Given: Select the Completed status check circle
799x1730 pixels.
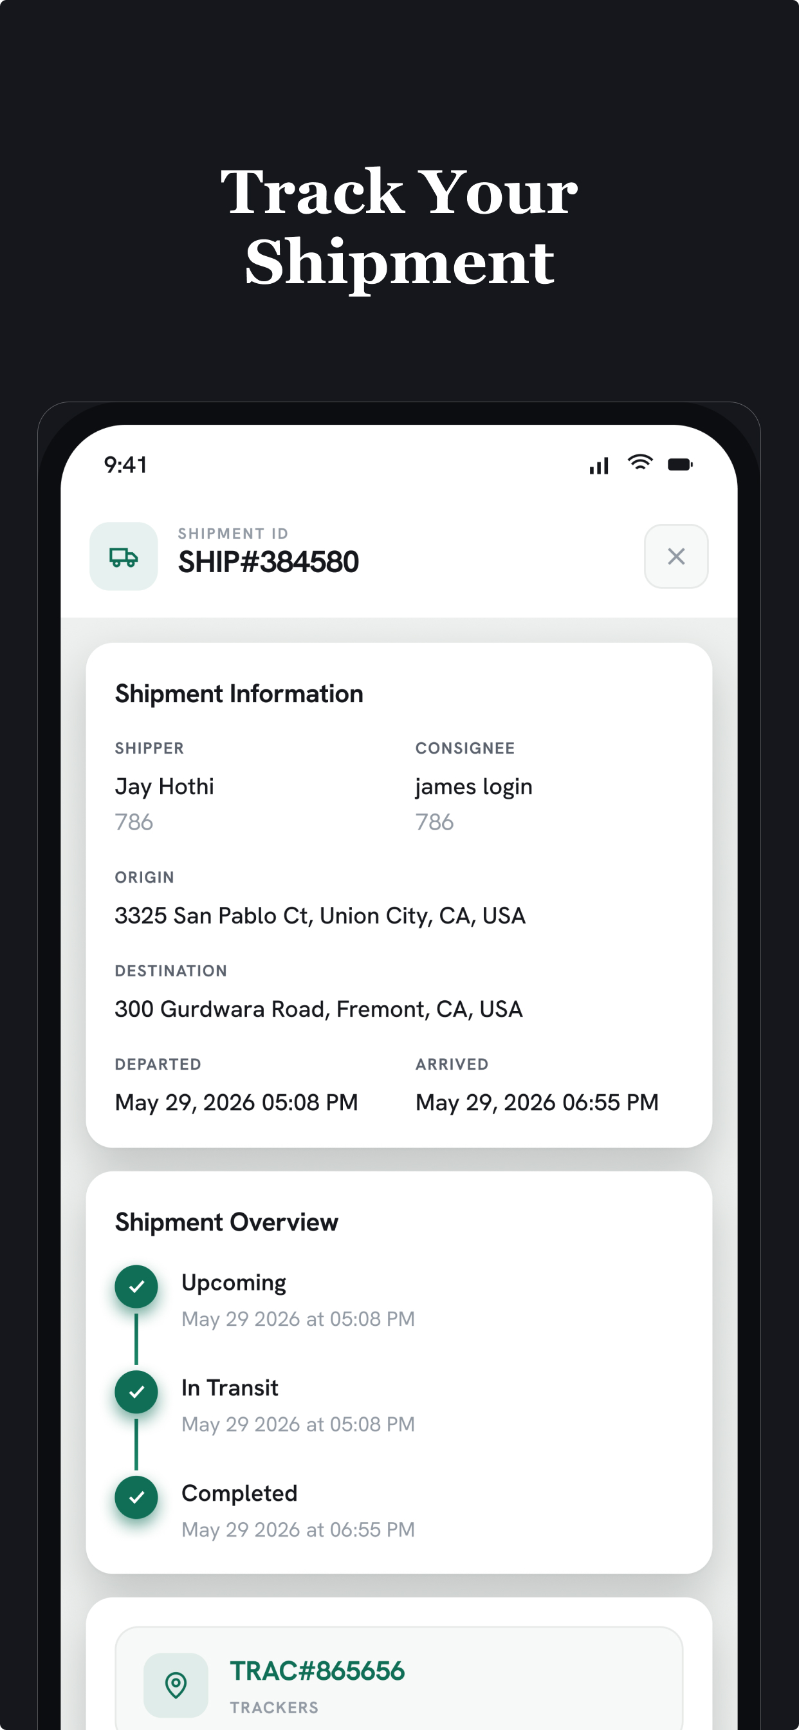Looking at the screenshot, I should pyautogui.click(x=136, y=1497).
